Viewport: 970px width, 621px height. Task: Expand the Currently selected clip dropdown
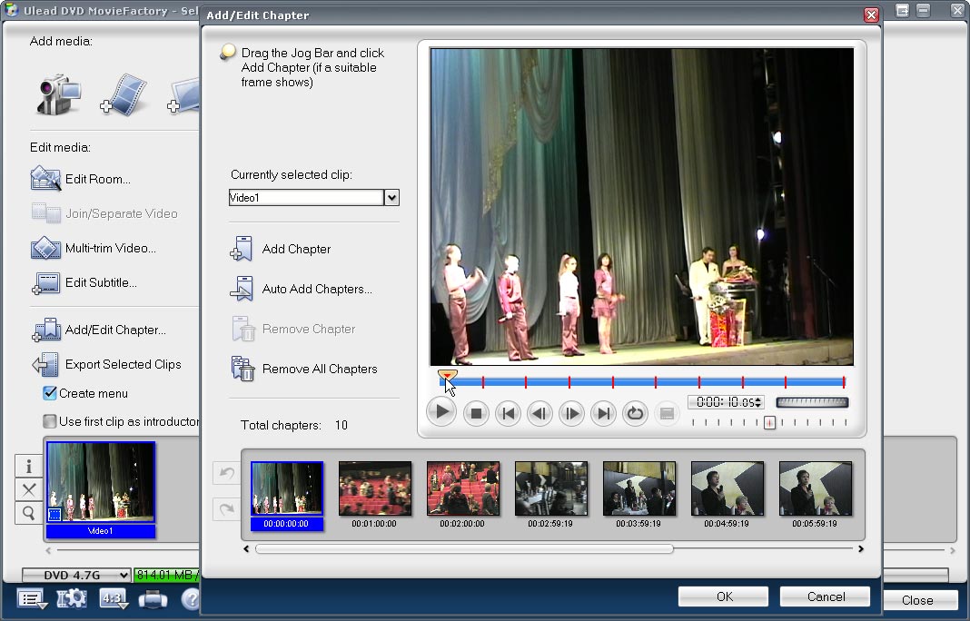[392, 198]
